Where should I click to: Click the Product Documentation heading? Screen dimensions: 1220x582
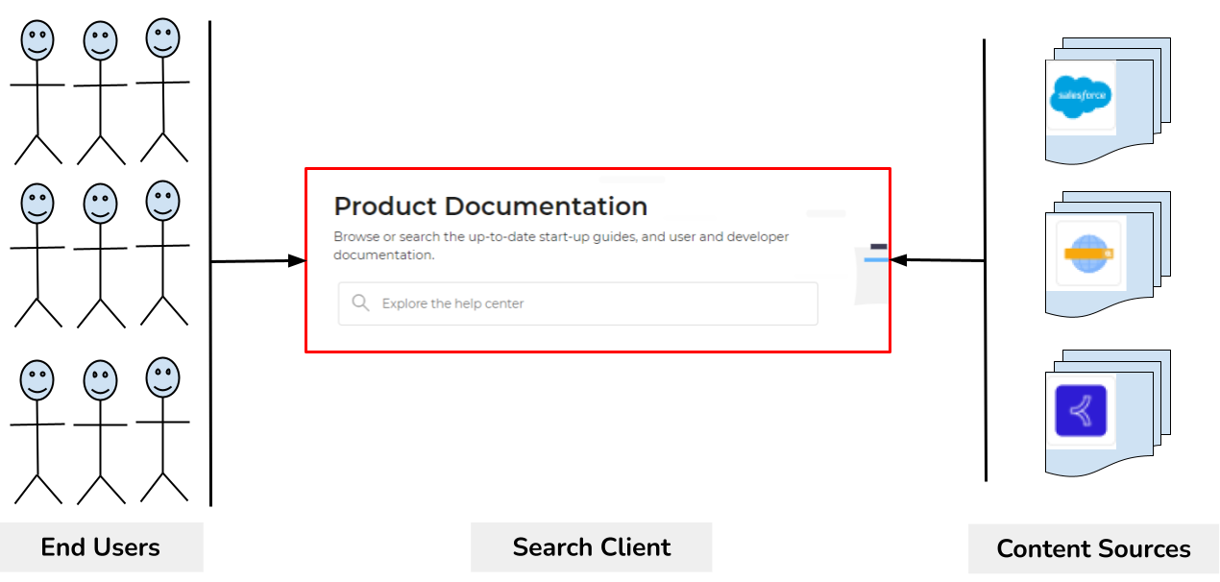(490, 206)
